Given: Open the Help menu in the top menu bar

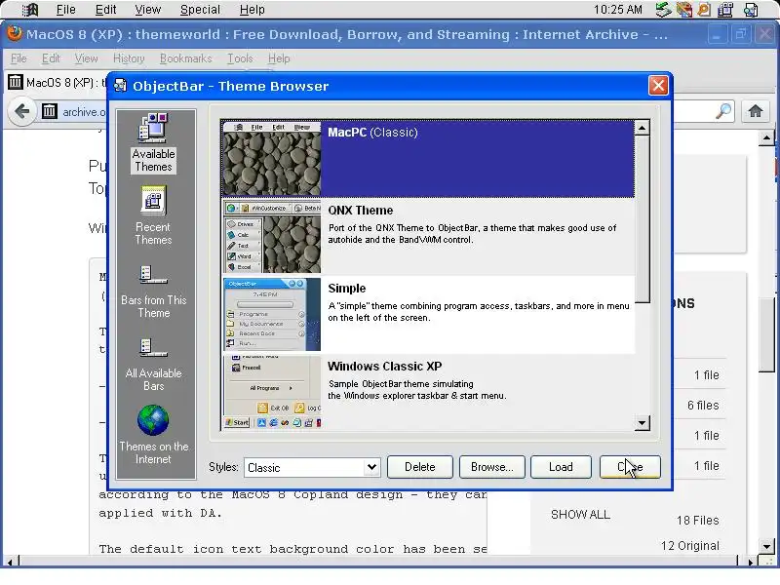Looking at the screenshot, I should click(x=253, y=10).
